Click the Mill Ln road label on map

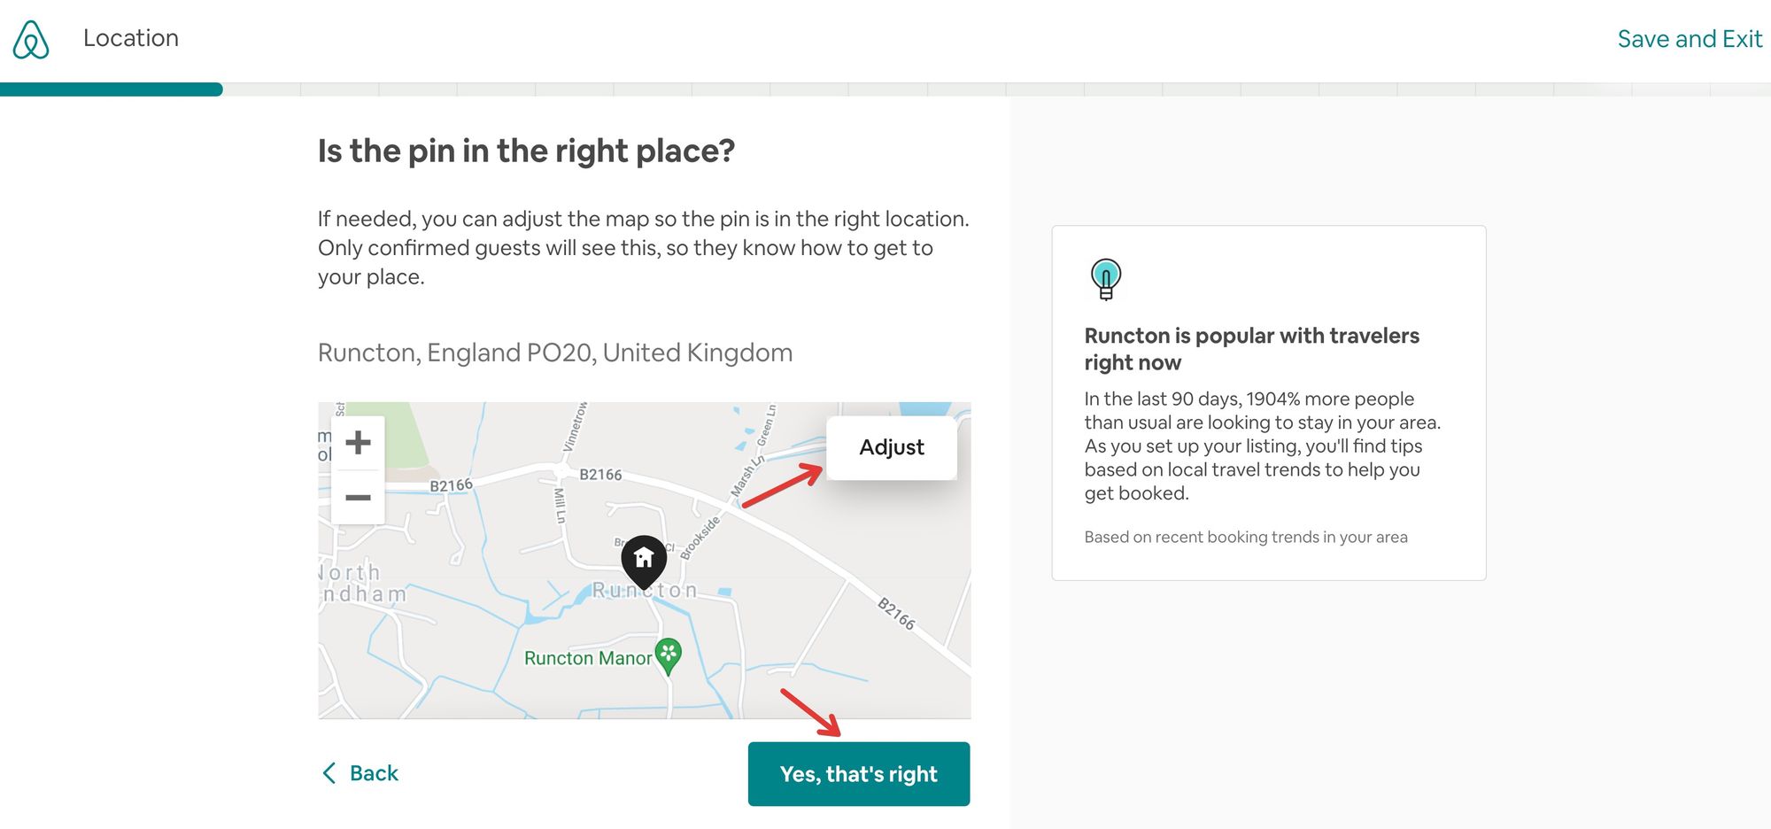pyautogui.click(x=560, y=505)
